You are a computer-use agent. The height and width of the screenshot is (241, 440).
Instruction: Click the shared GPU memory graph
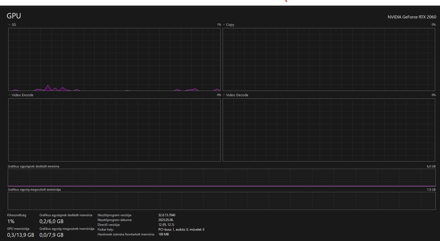[x=222, y=201]
